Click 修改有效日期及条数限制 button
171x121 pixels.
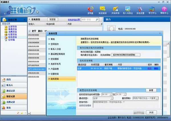pyautogui.click(x=126, y=55)
